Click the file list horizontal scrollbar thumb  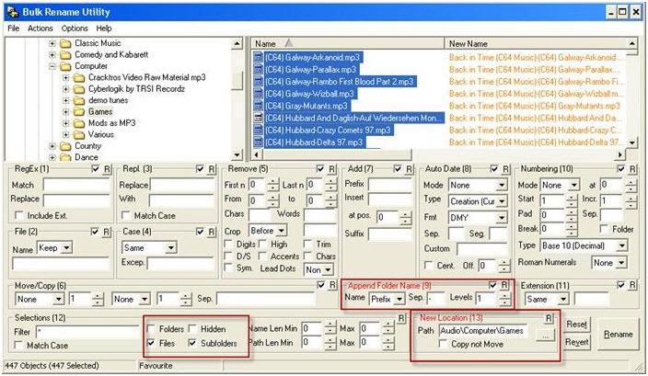point(337,154)
